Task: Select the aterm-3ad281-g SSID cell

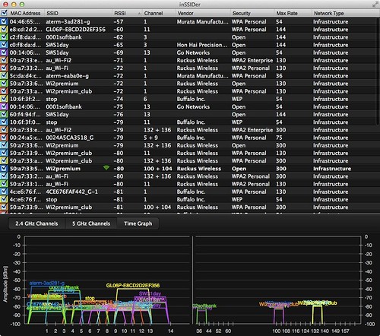Action: click(68, 21)
